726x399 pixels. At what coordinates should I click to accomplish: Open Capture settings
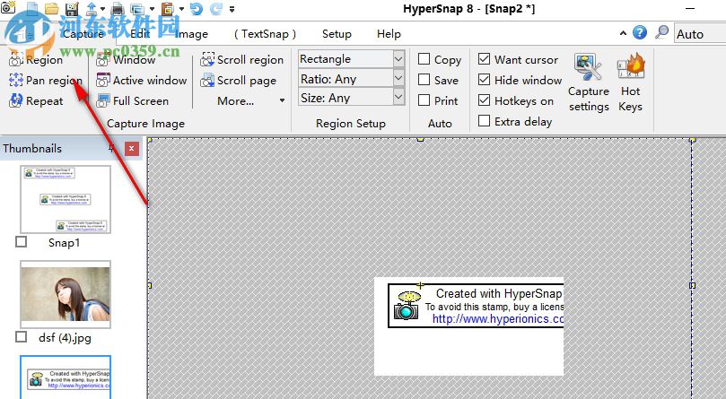(589, 82)
